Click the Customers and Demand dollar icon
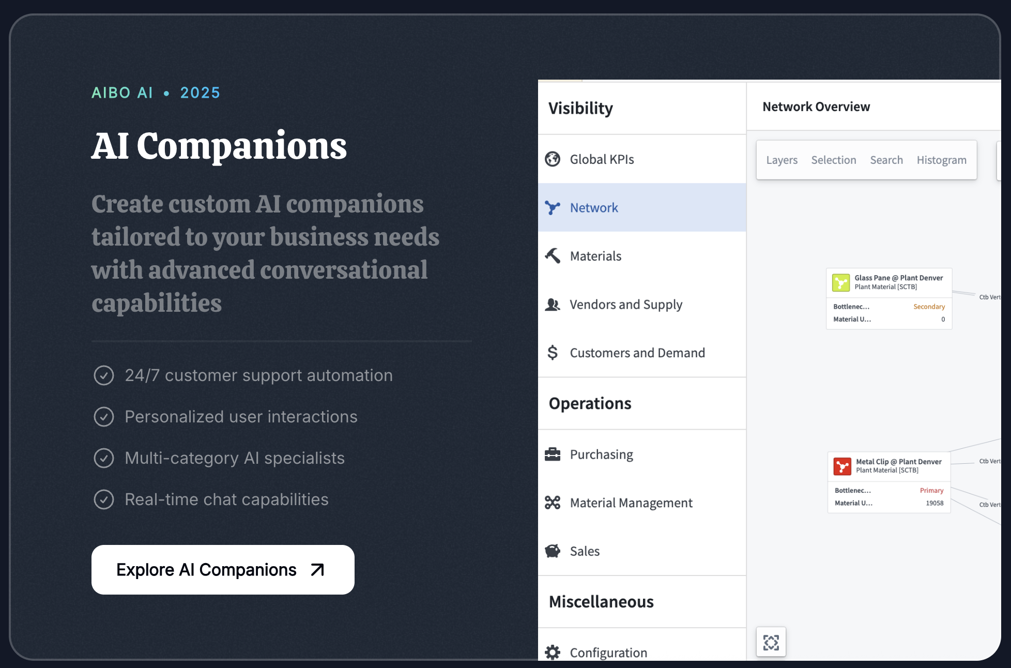This screenshot has width=1011, height=668. tap(553, 353)
